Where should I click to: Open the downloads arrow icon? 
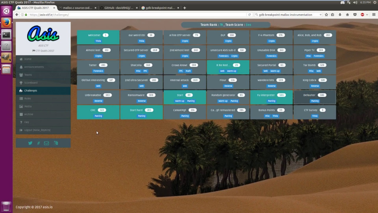tap(340, 14)
